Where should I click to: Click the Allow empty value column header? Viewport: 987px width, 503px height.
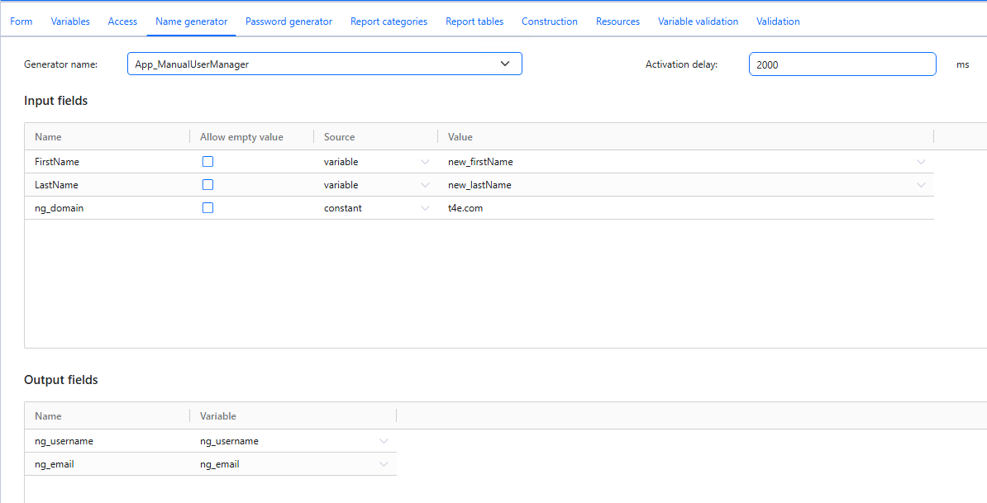click(x=241, y=137)
